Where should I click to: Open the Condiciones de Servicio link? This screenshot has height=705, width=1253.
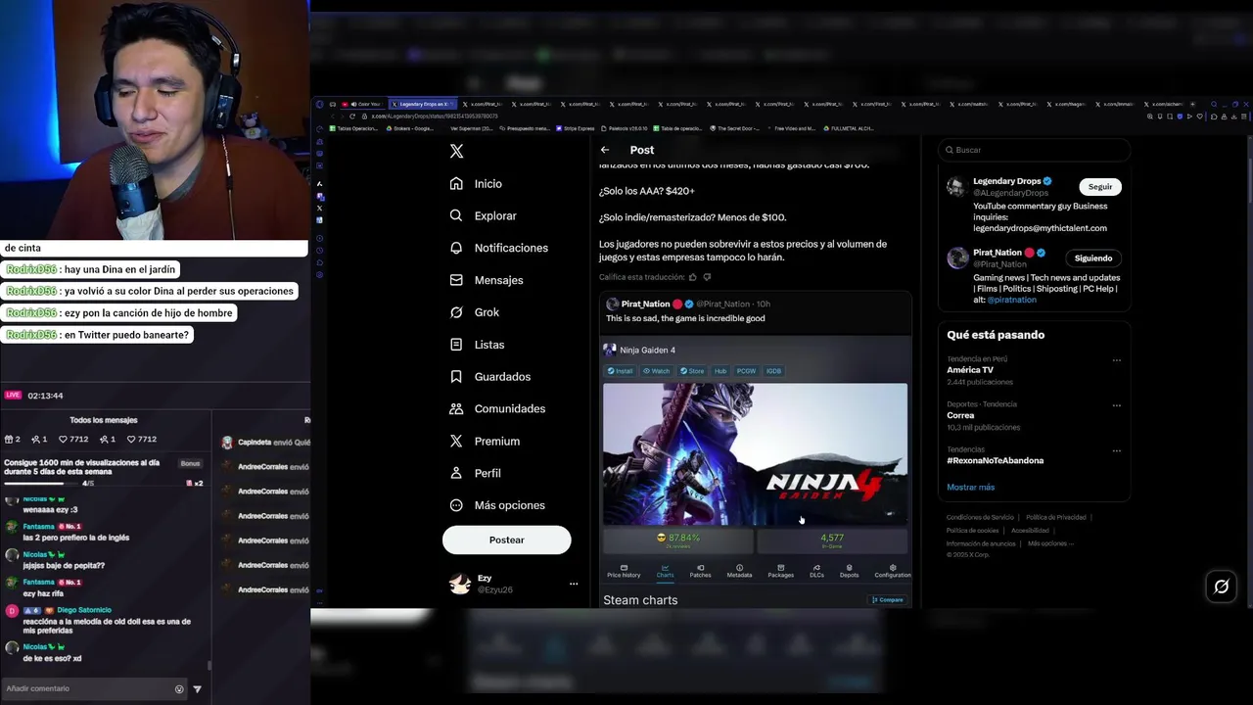point(980,517)
